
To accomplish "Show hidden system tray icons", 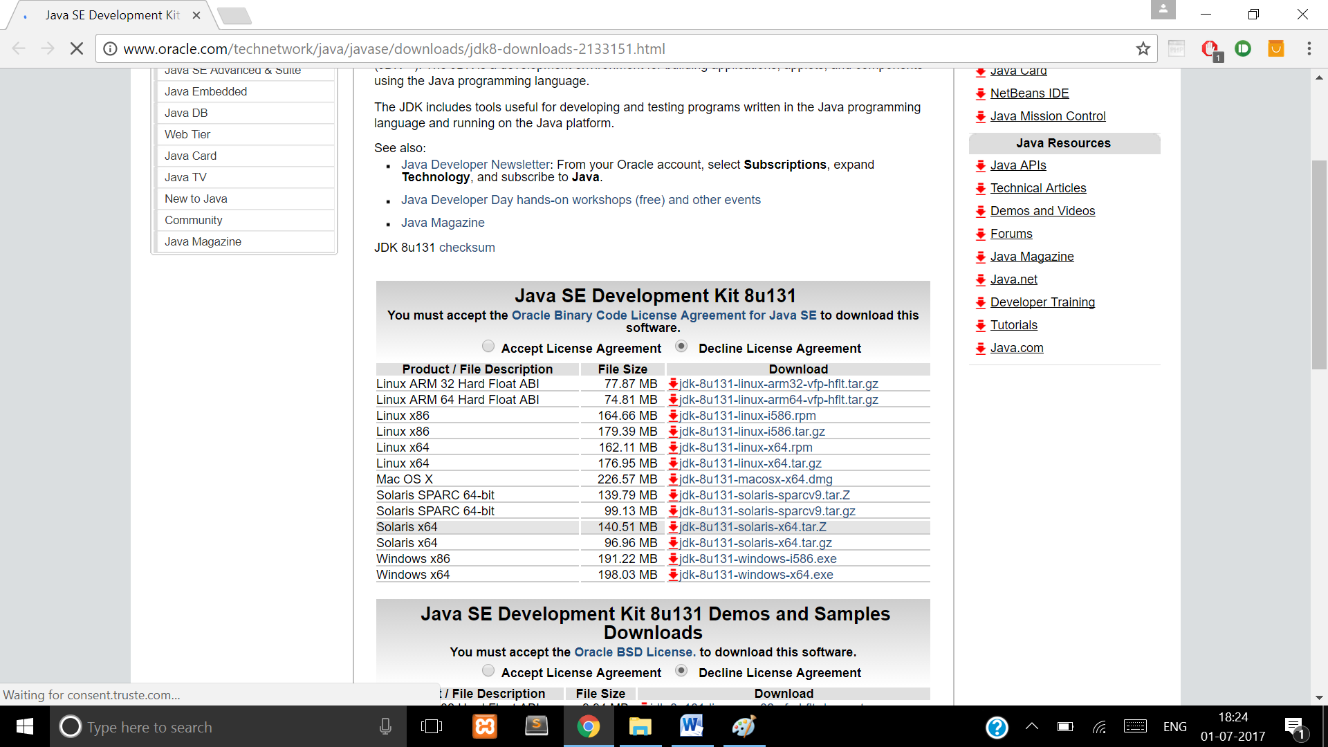I will [x=1032, y=726].
